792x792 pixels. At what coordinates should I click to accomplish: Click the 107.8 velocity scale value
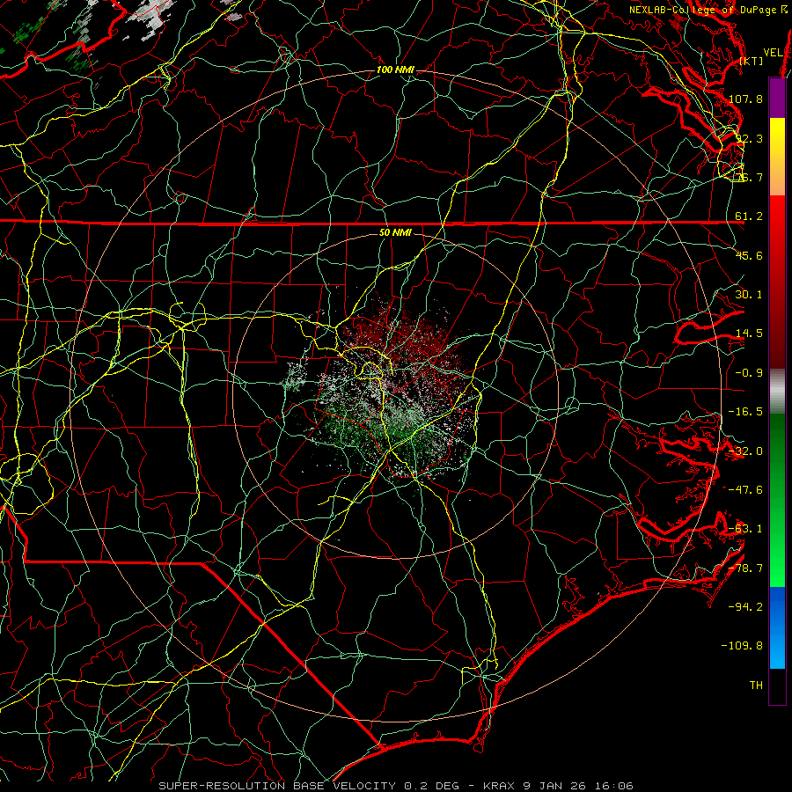pyautogui.click(x=745, y=99)
